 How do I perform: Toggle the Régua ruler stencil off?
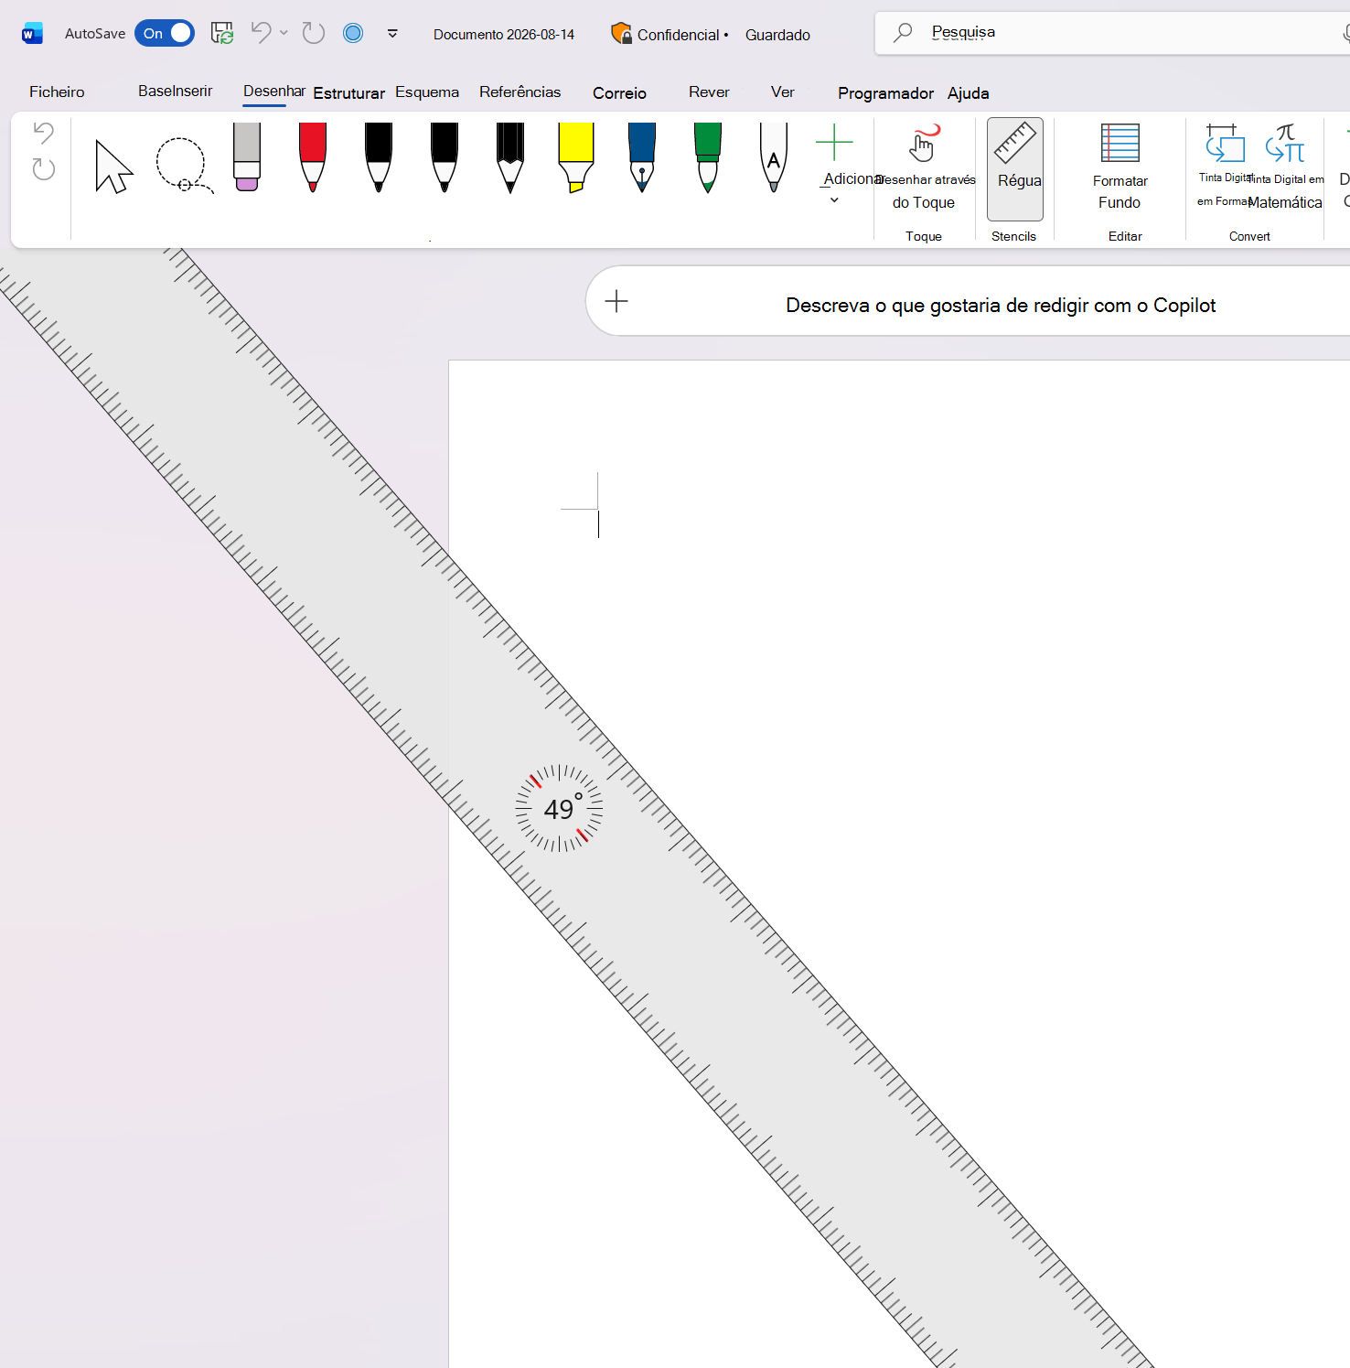[1015, 169]
